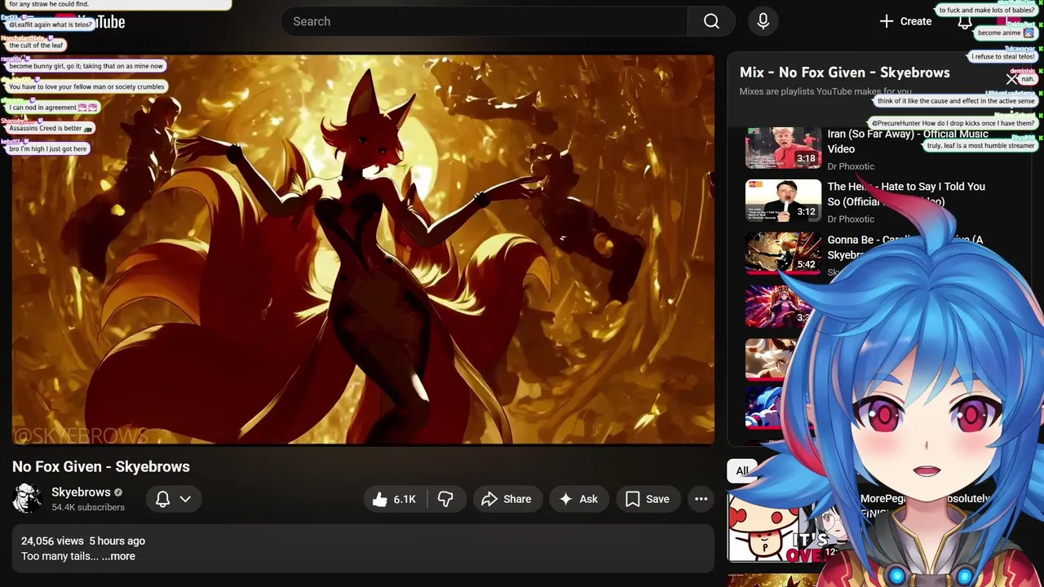Viewport: 1044px width, 587px height.
Task: Visit the Skyebrows channel name link
Action: (81, 492)
